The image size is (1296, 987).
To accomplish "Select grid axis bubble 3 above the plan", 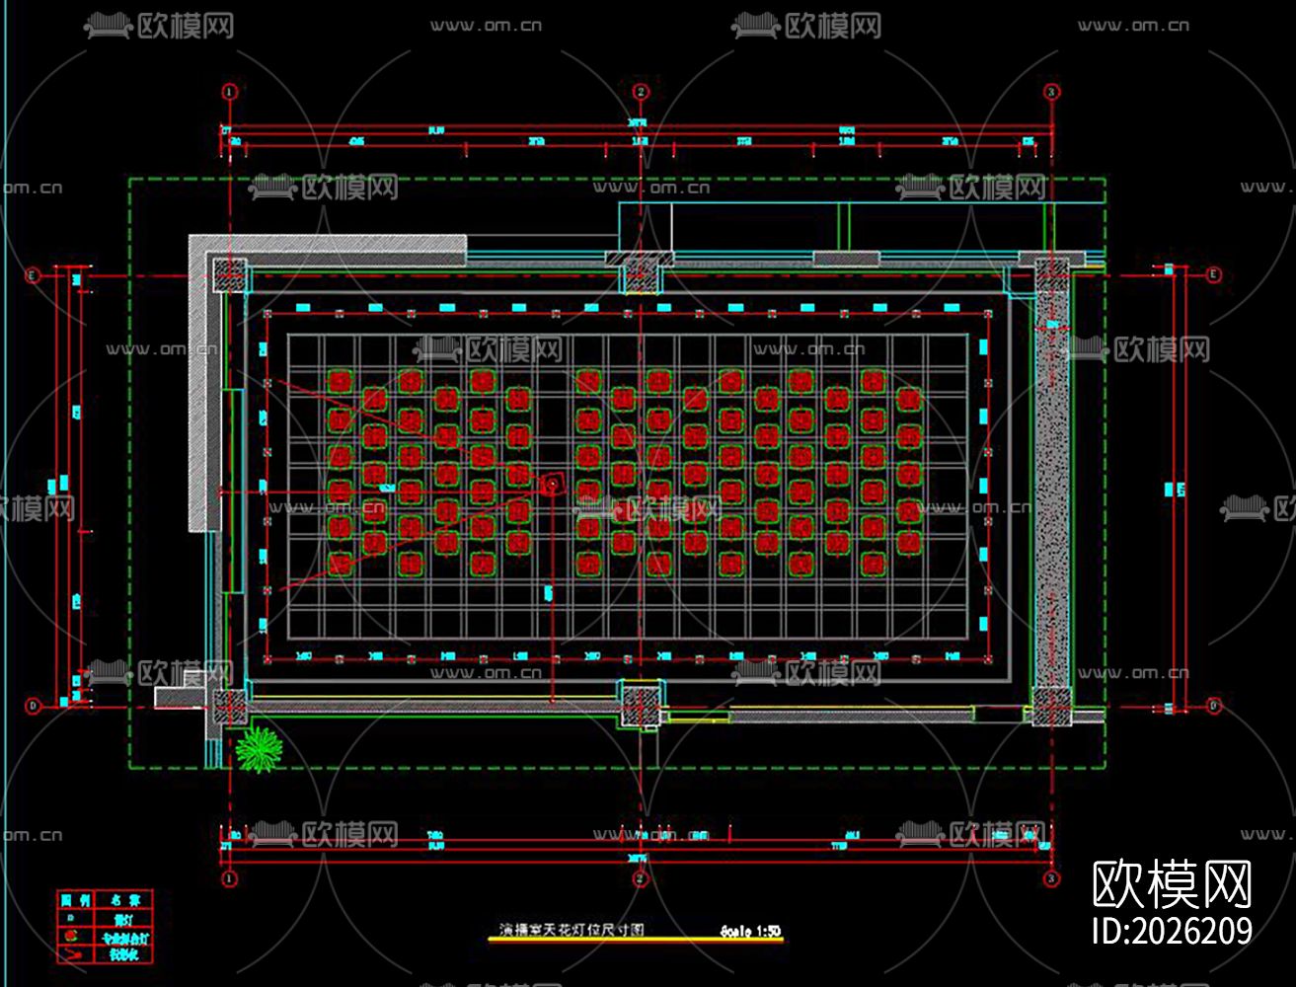I will pyautogui.click(x=1052, y=92).
